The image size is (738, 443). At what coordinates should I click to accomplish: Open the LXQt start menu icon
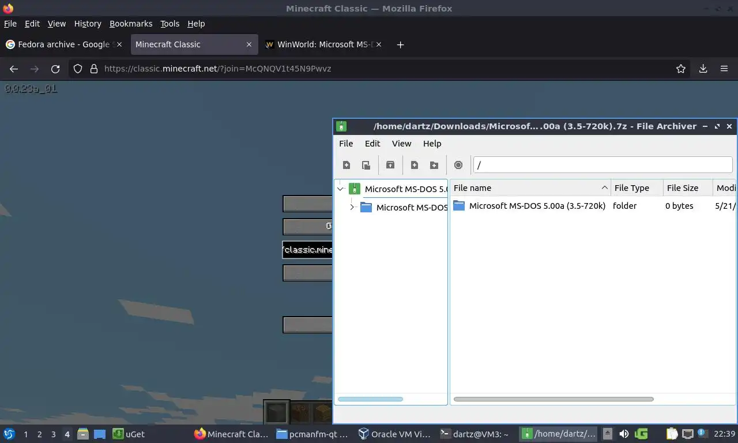pos(9,434)
